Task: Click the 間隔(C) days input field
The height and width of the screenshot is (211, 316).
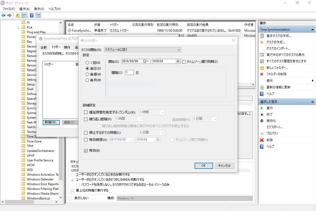Action: [x=129, y=72]
